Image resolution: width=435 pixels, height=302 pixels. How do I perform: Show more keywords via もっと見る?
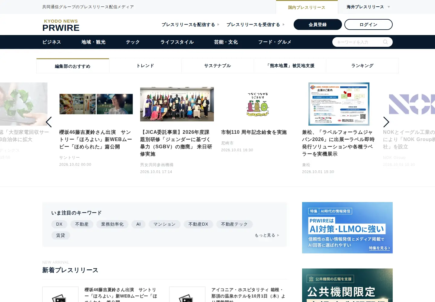267,235
